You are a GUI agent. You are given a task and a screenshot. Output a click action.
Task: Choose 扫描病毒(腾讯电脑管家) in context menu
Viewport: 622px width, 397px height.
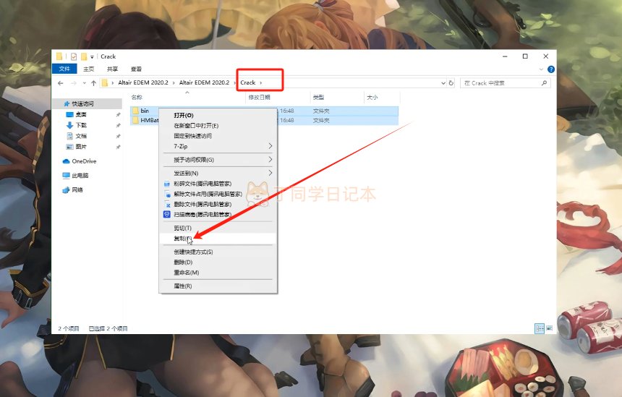tap(218, 215)
